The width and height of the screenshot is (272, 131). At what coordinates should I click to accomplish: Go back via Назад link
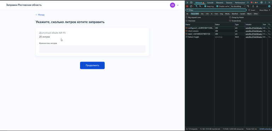point(40,15)
